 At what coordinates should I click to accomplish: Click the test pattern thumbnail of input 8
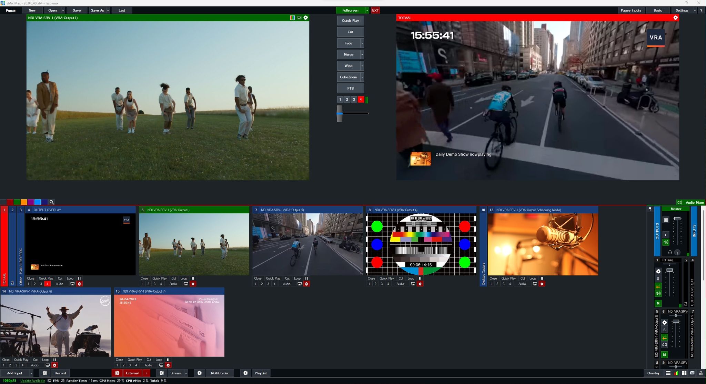421,244
